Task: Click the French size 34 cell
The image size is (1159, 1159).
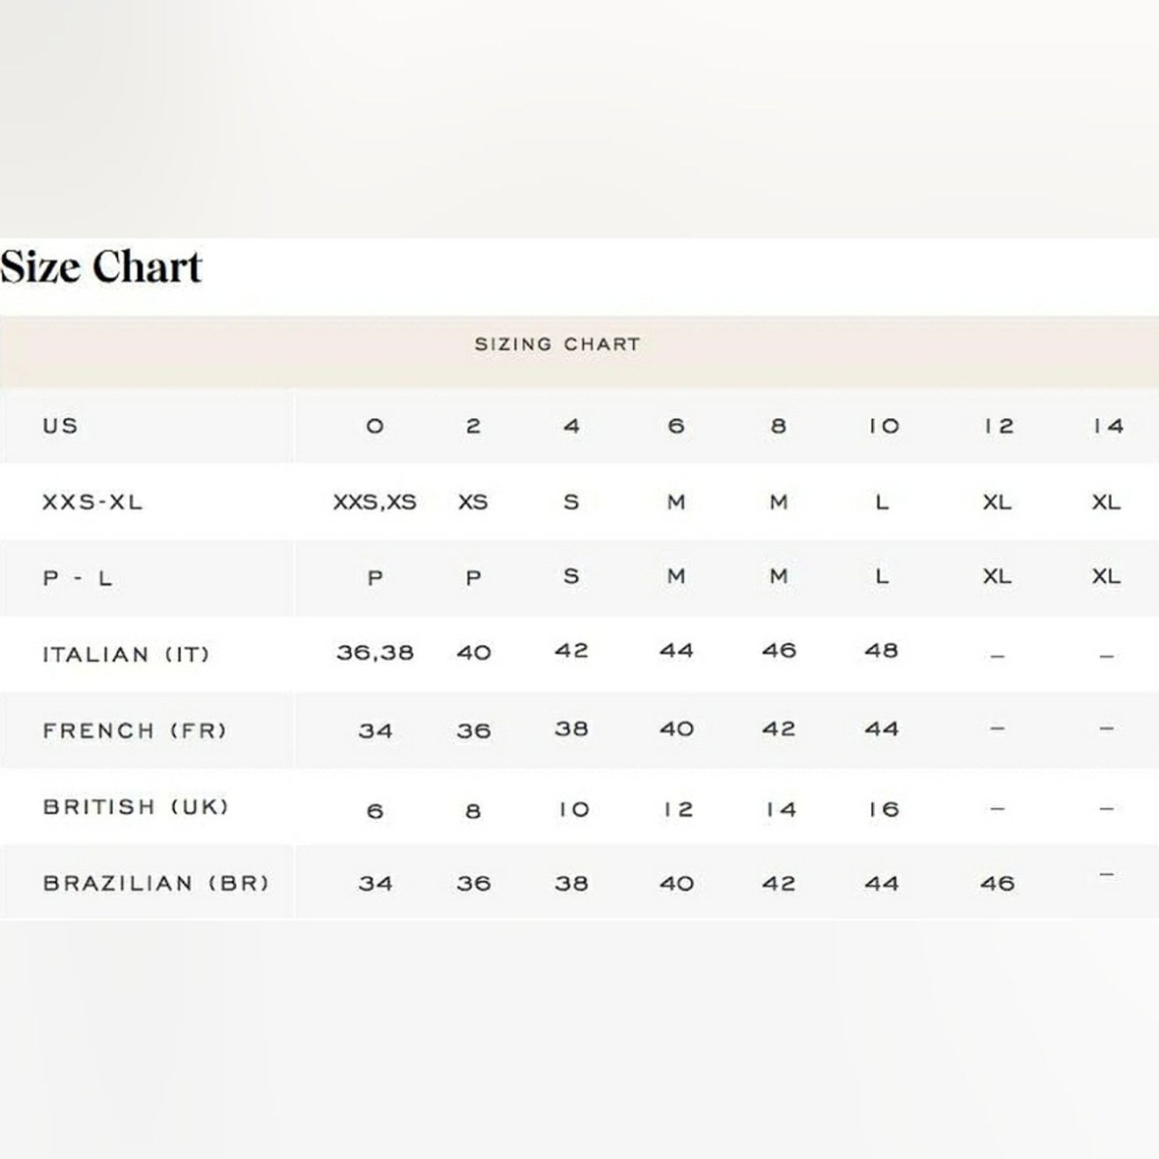Action: [x=375, y=730]
